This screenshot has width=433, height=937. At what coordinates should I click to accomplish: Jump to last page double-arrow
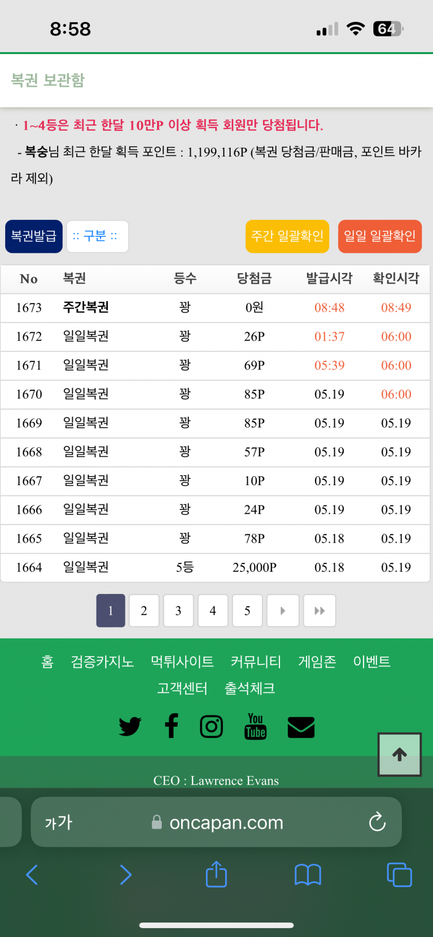[x=319, y=611]
